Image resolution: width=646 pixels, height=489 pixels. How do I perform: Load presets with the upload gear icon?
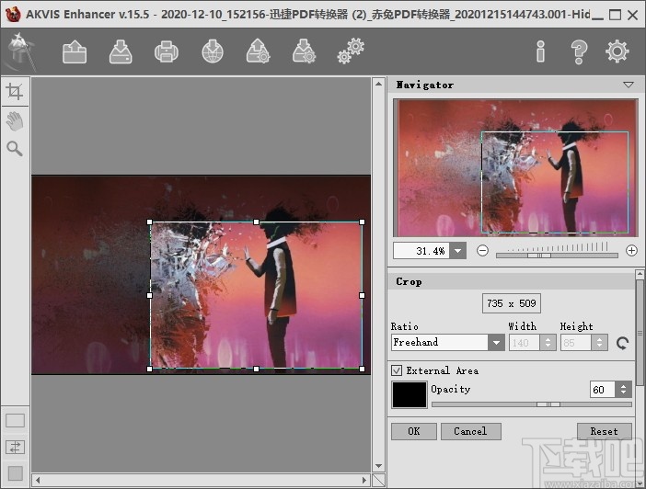point(259,51)
